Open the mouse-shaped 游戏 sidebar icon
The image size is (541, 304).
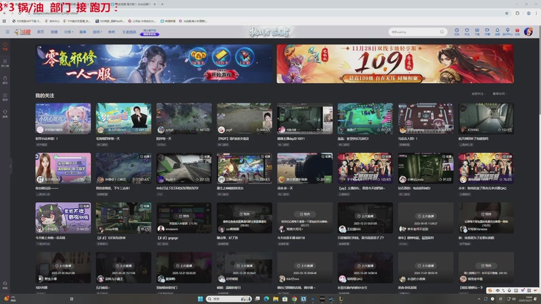tap(5, 80)
